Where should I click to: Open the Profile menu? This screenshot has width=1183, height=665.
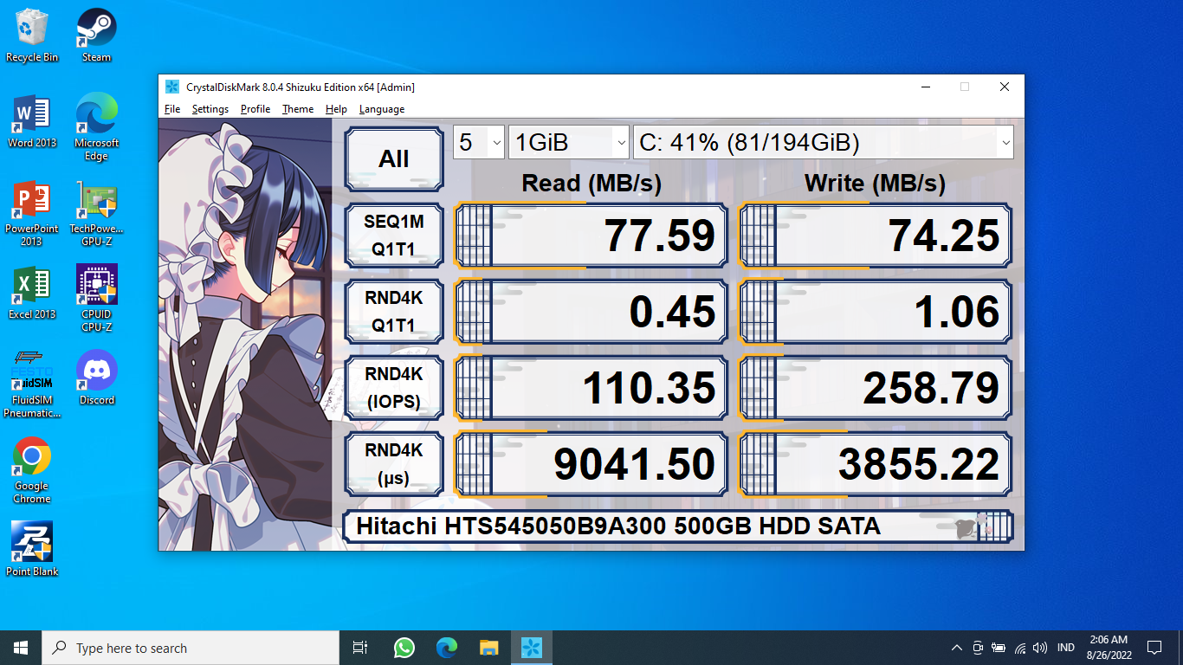(255, 109)
